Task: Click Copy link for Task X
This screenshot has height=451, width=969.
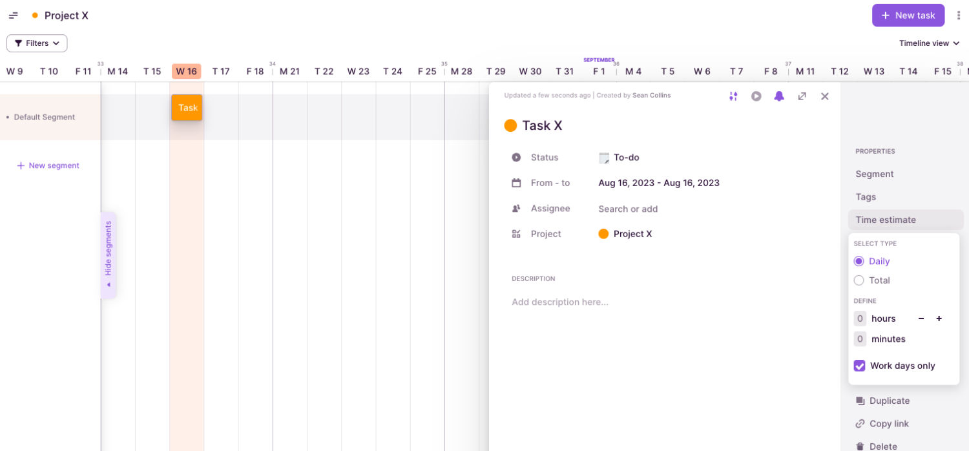Action: coord(888,423)
